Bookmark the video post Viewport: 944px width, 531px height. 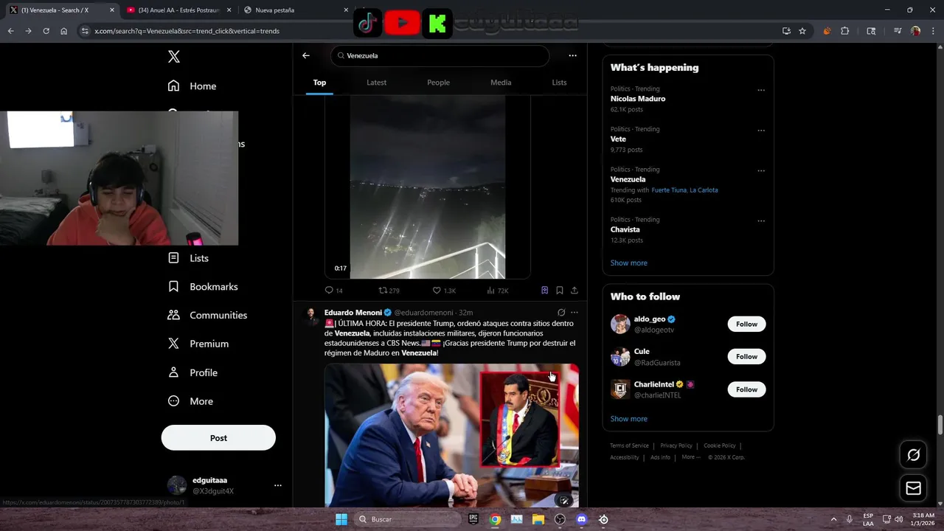pos(560,291)
